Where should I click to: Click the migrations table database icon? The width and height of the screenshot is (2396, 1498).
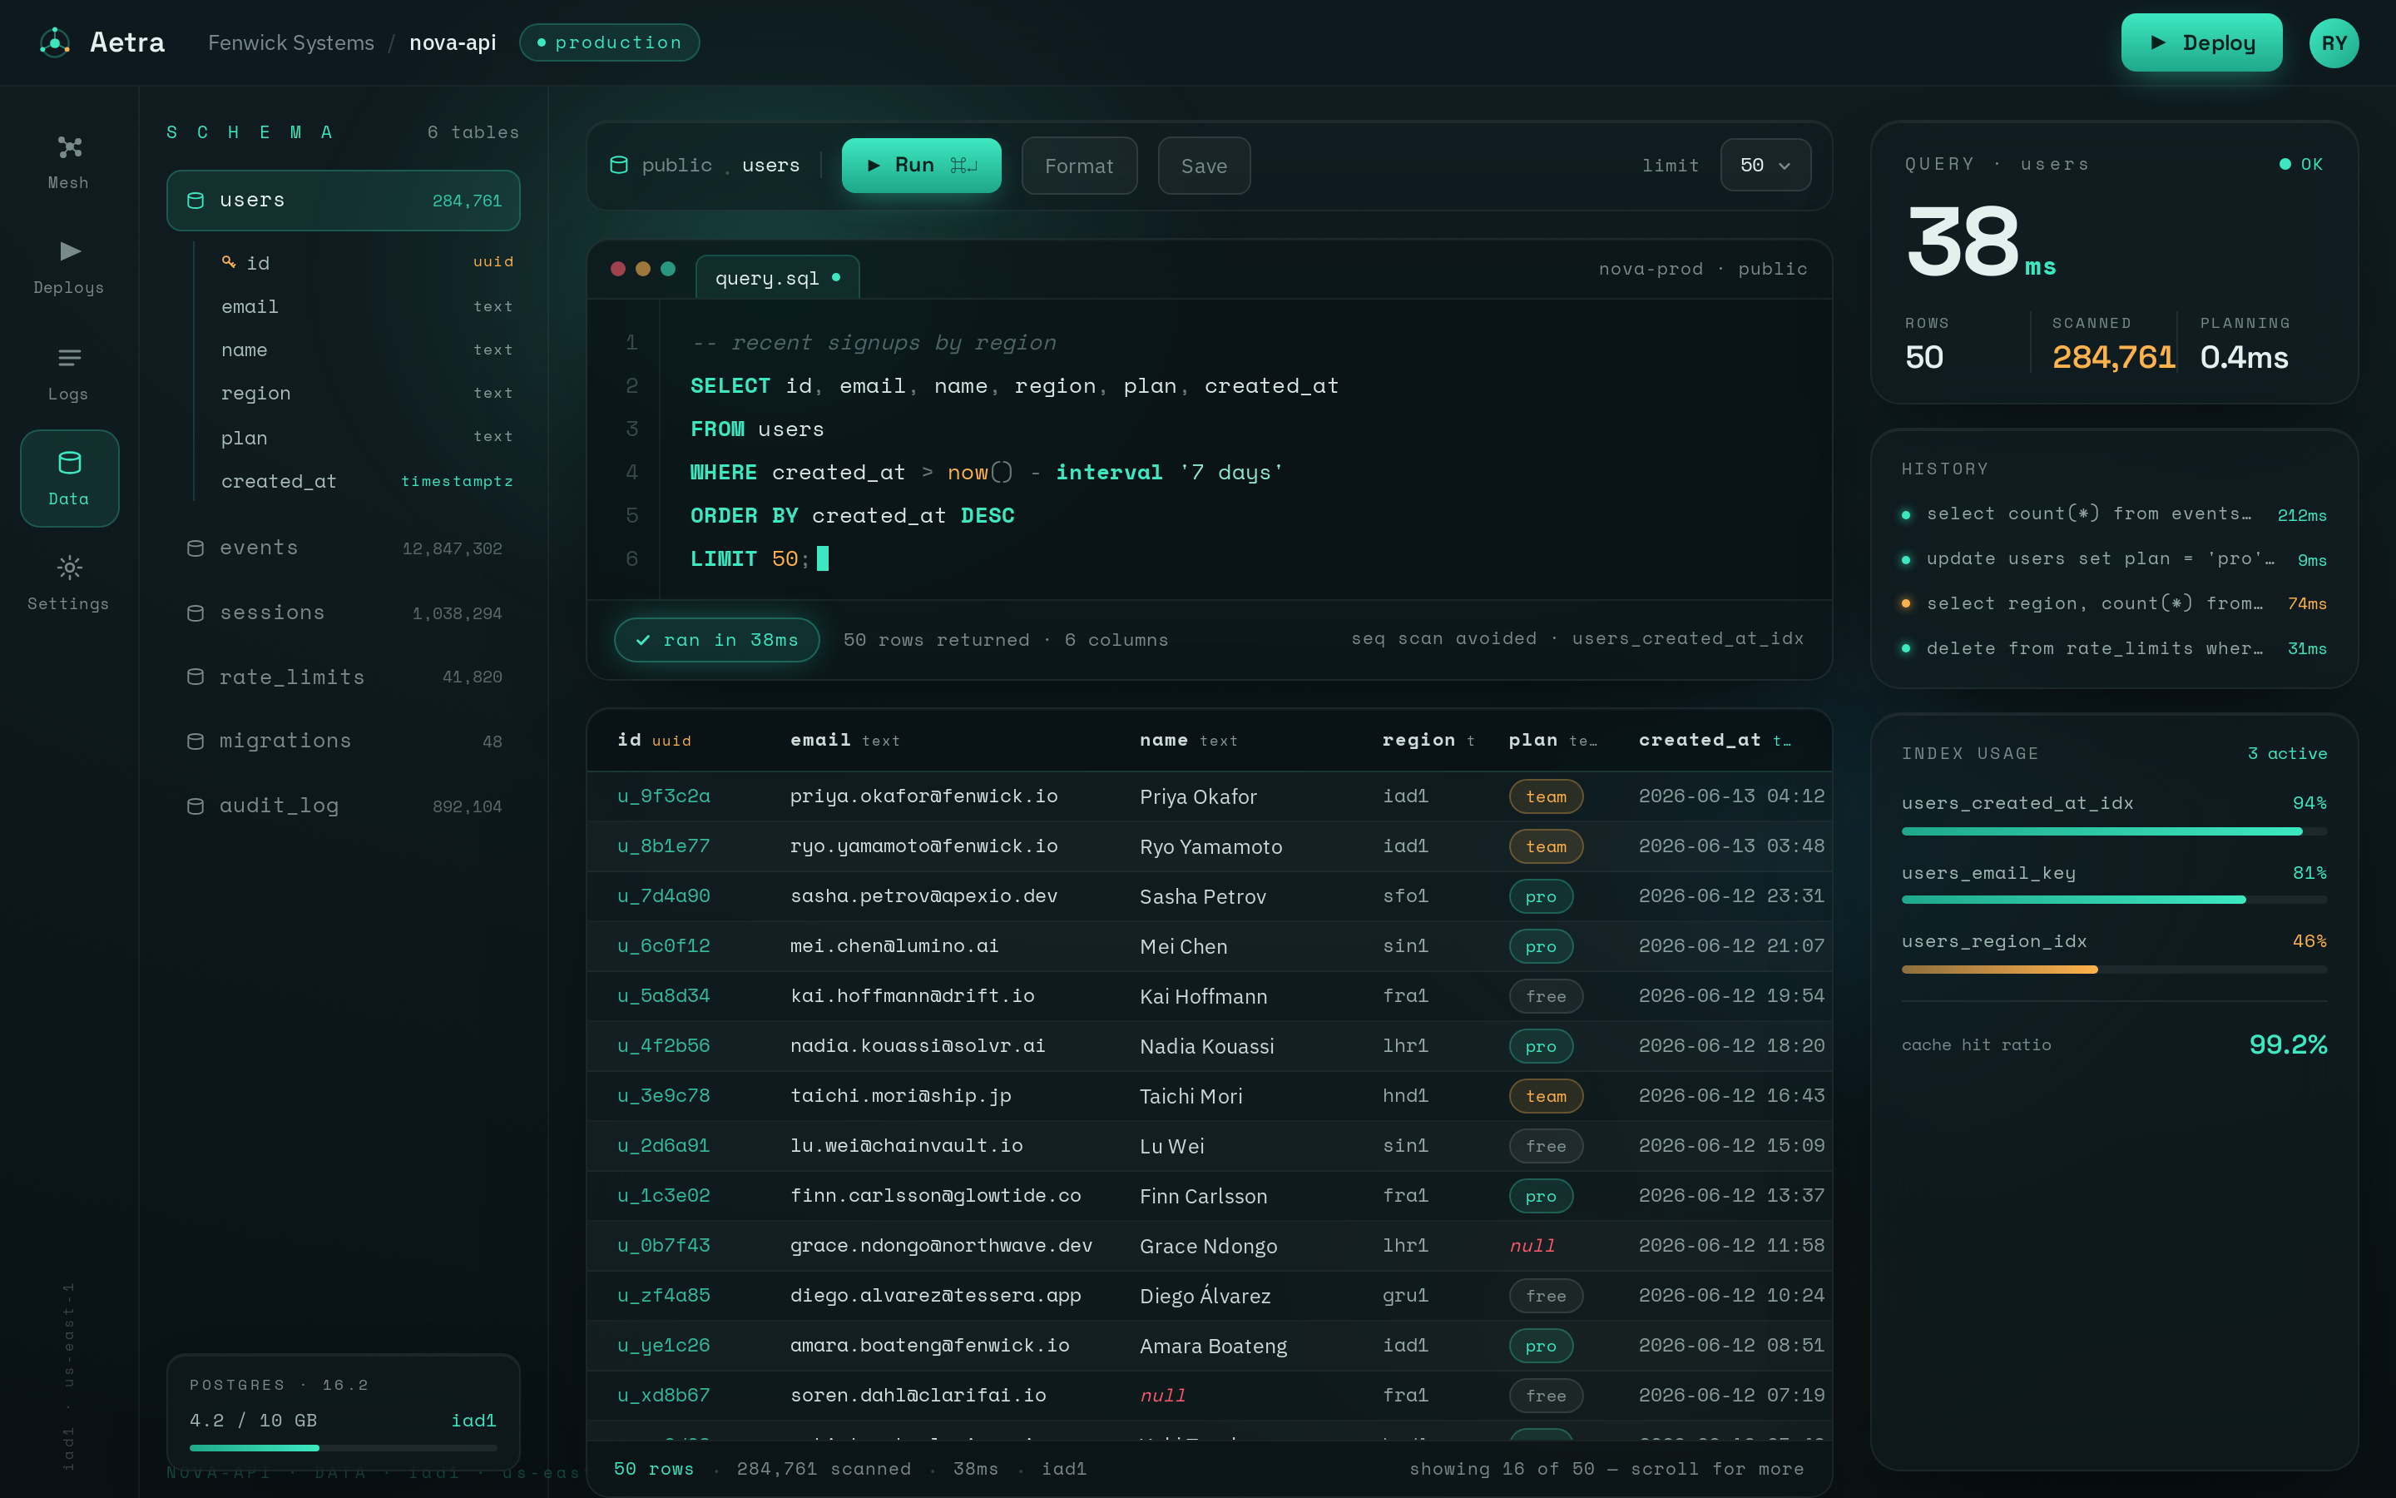196,741
